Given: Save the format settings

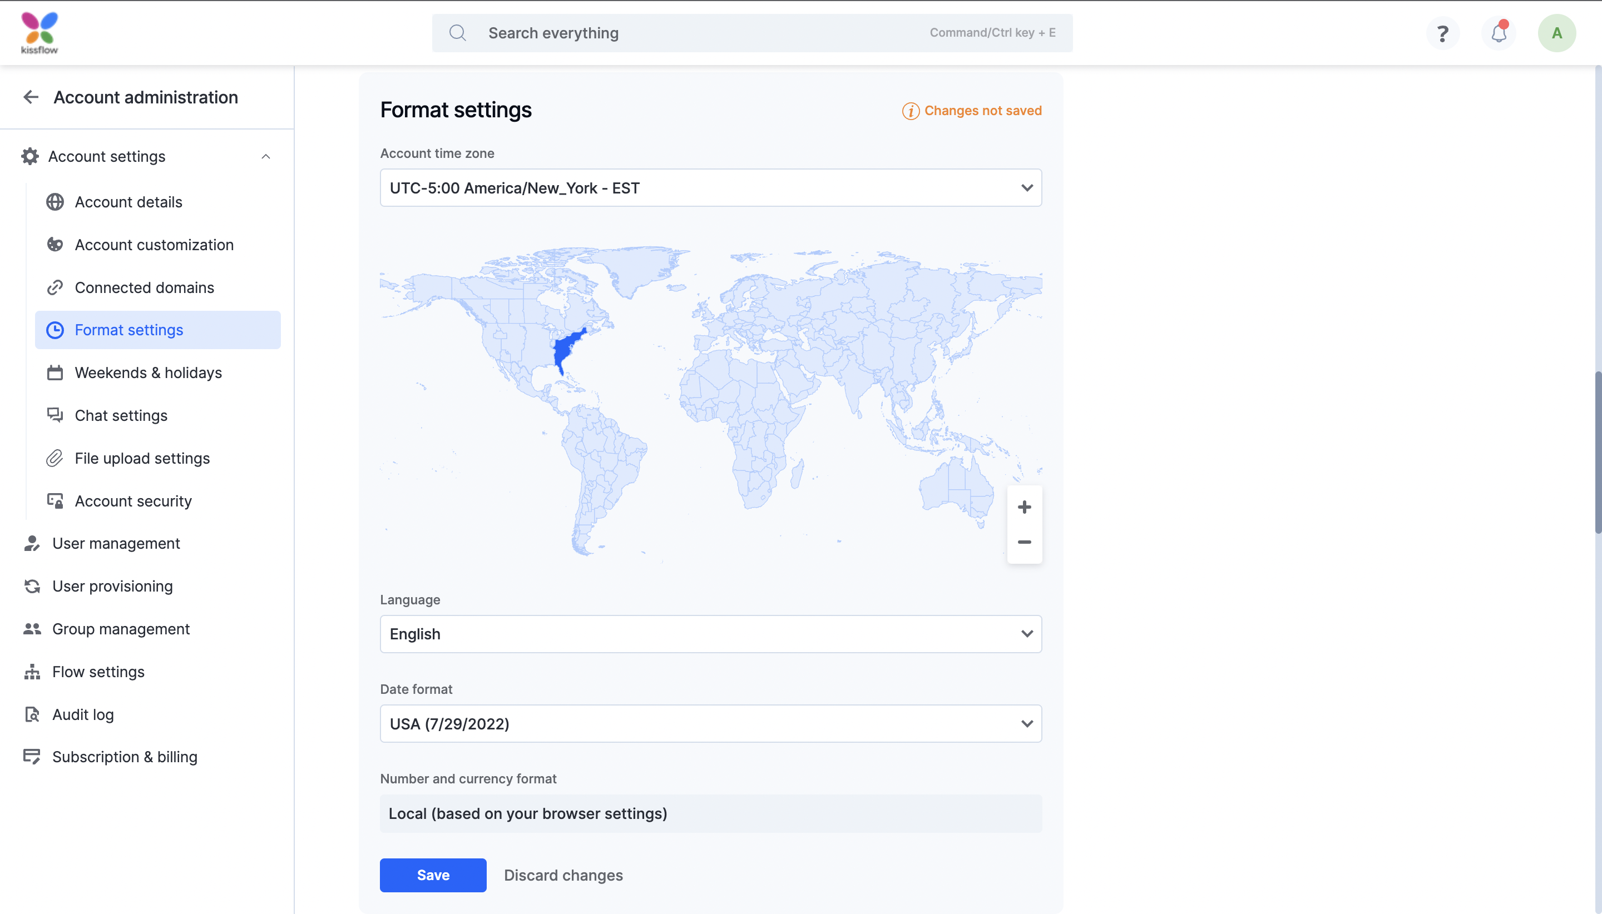Looking at the screenshot, I should (x=433, y=875).
